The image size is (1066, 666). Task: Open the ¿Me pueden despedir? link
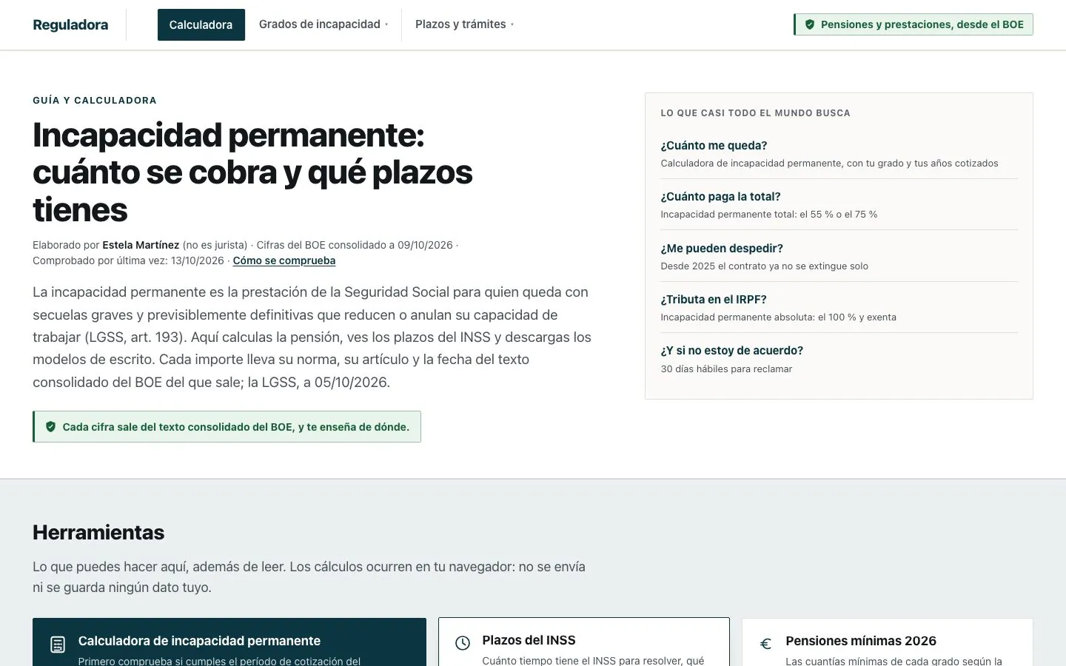tap(722, 249)
